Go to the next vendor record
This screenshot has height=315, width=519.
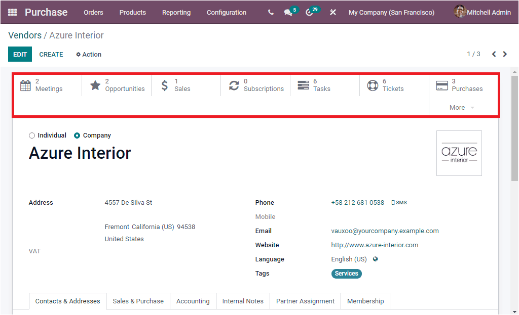505,54
